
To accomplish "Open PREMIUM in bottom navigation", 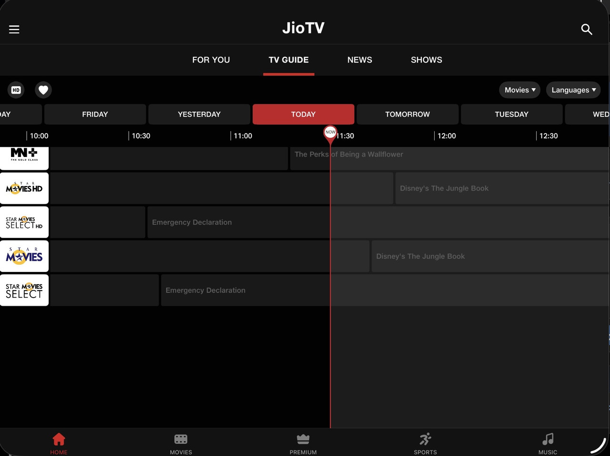I will (x=303, y=444).
